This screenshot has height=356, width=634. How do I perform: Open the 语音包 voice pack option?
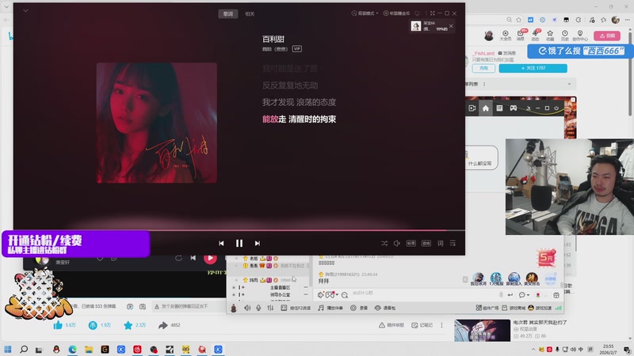point(385,308)
